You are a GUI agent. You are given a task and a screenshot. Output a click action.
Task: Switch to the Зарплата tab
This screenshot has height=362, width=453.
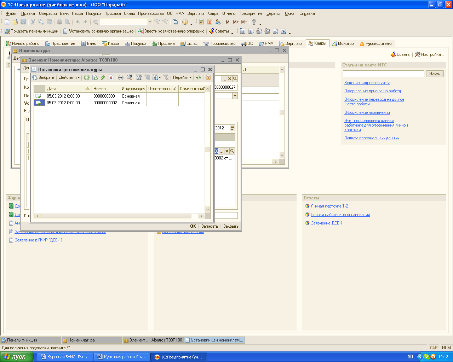tap(291, 43)
